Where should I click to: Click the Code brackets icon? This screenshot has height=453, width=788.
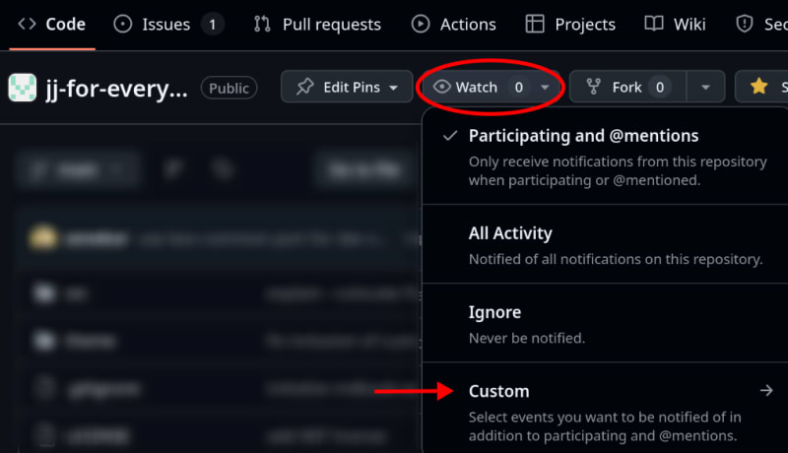(x=27, y=24)
